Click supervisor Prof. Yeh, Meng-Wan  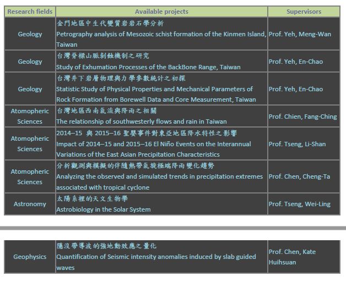point(300,34)
